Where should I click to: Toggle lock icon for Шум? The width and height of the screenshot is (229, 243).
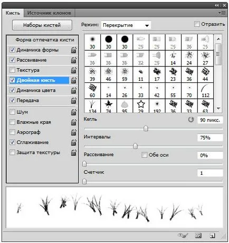point(74,112)
